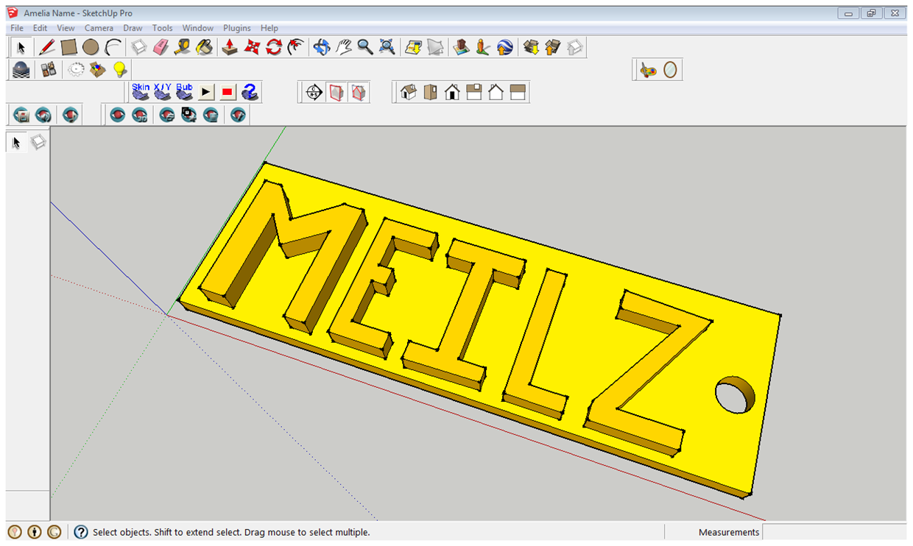Click the black play arrow button
The image size is (913, 546).
pyautogui.click(x=206, y=92)
